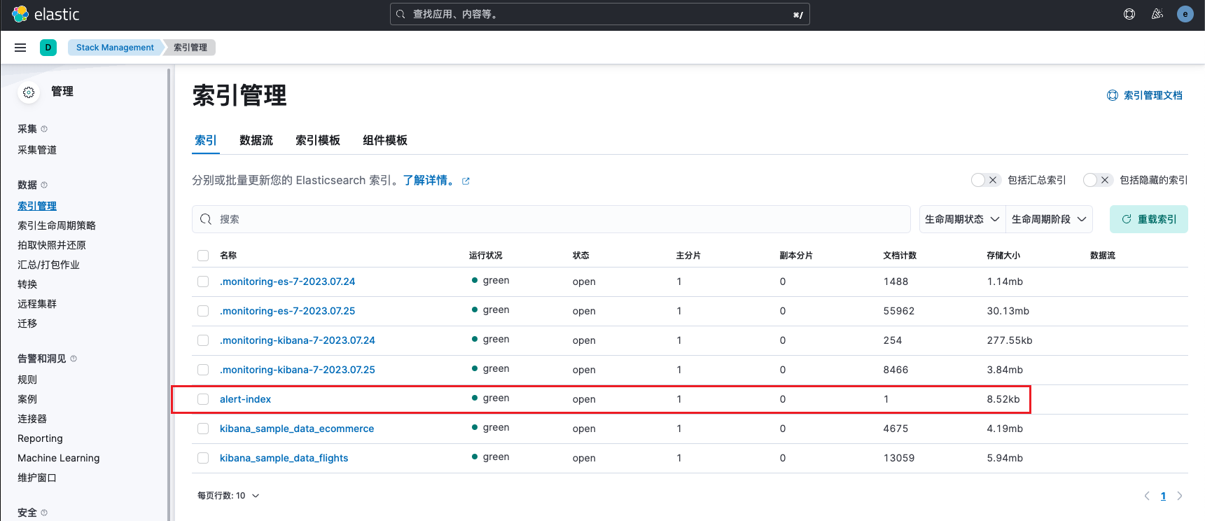Sort table by 文档计数 column header
1205x521 pixels.
[900, 256]
